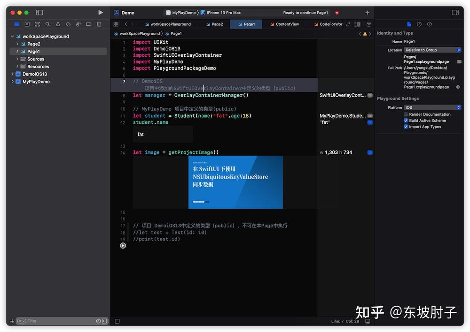Toggle inline result for "fat" value
Screen dimensions: 470x332
pyautogui.click(x=370, y=122)
